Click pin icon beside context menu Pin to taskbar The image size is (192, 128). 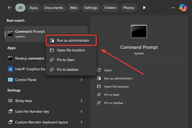[52, 69]
